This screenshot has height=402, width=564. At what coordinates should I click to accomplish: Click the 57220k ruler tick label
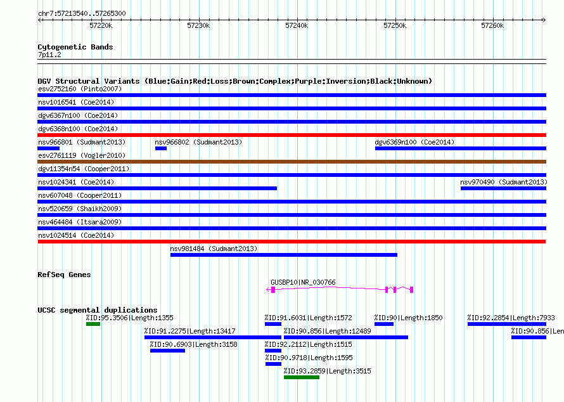101,25
